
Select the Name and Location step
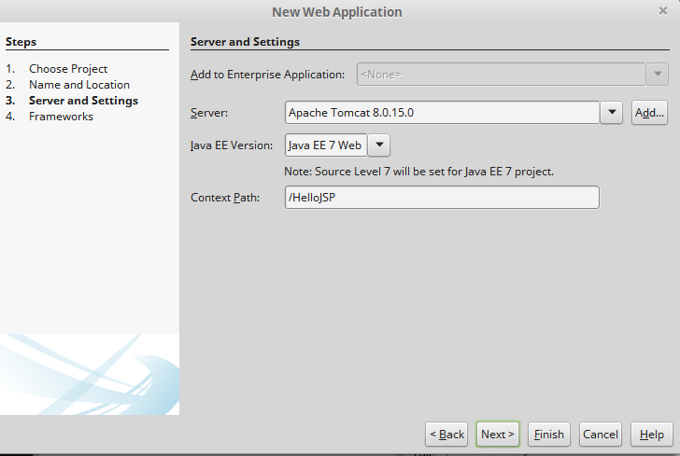coord(79,85)
